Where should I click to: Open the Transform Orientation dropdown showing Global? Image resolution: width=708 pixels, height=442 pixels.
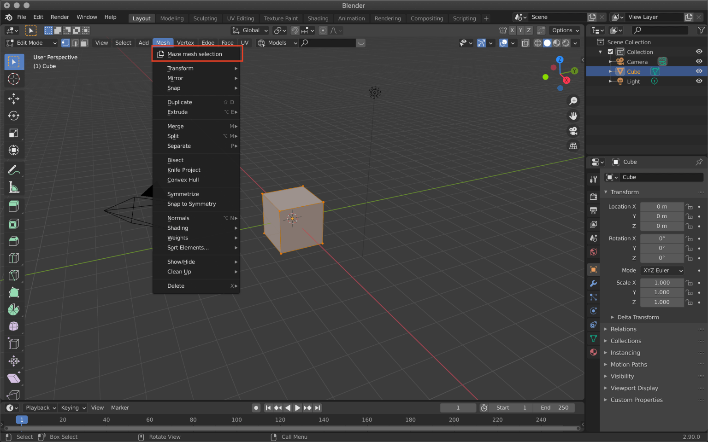tap(249, 30)
